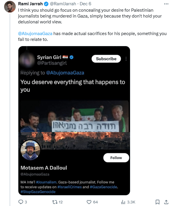This screenshot has width=172, height=206.
Task: Repost this tweet using retweet icon
Action: coord(55,202)
